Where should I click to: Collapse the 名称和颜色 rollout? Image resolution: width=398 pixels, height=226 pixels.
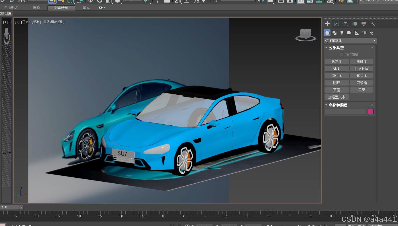[x=326, y=105]
